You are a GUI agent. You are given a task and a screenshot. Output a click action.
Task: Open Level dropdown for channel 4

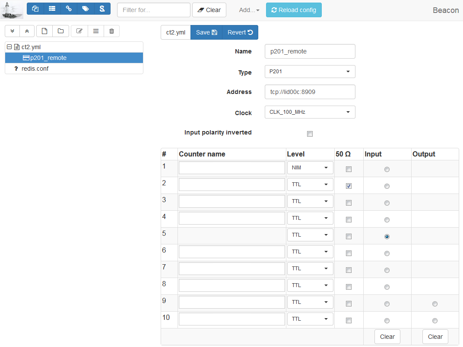[310, 218]
